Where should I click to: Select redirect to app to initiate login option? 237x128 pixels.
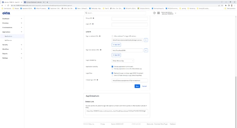112,73
